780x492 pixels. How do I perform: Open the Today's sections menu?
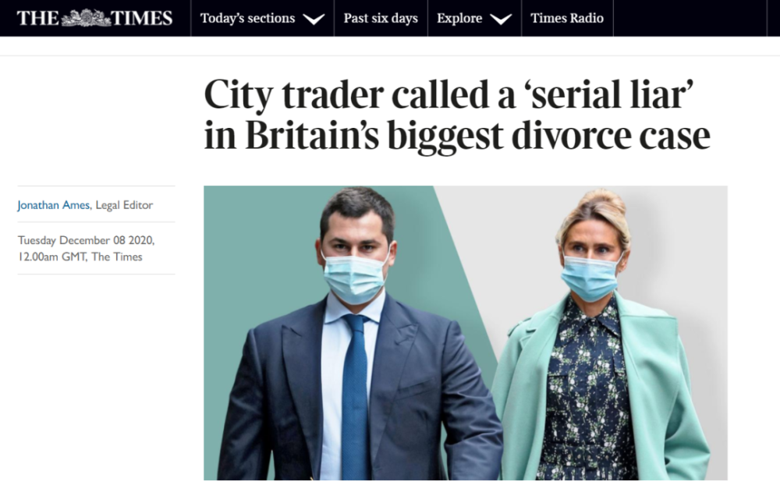[x=247, y=18]
